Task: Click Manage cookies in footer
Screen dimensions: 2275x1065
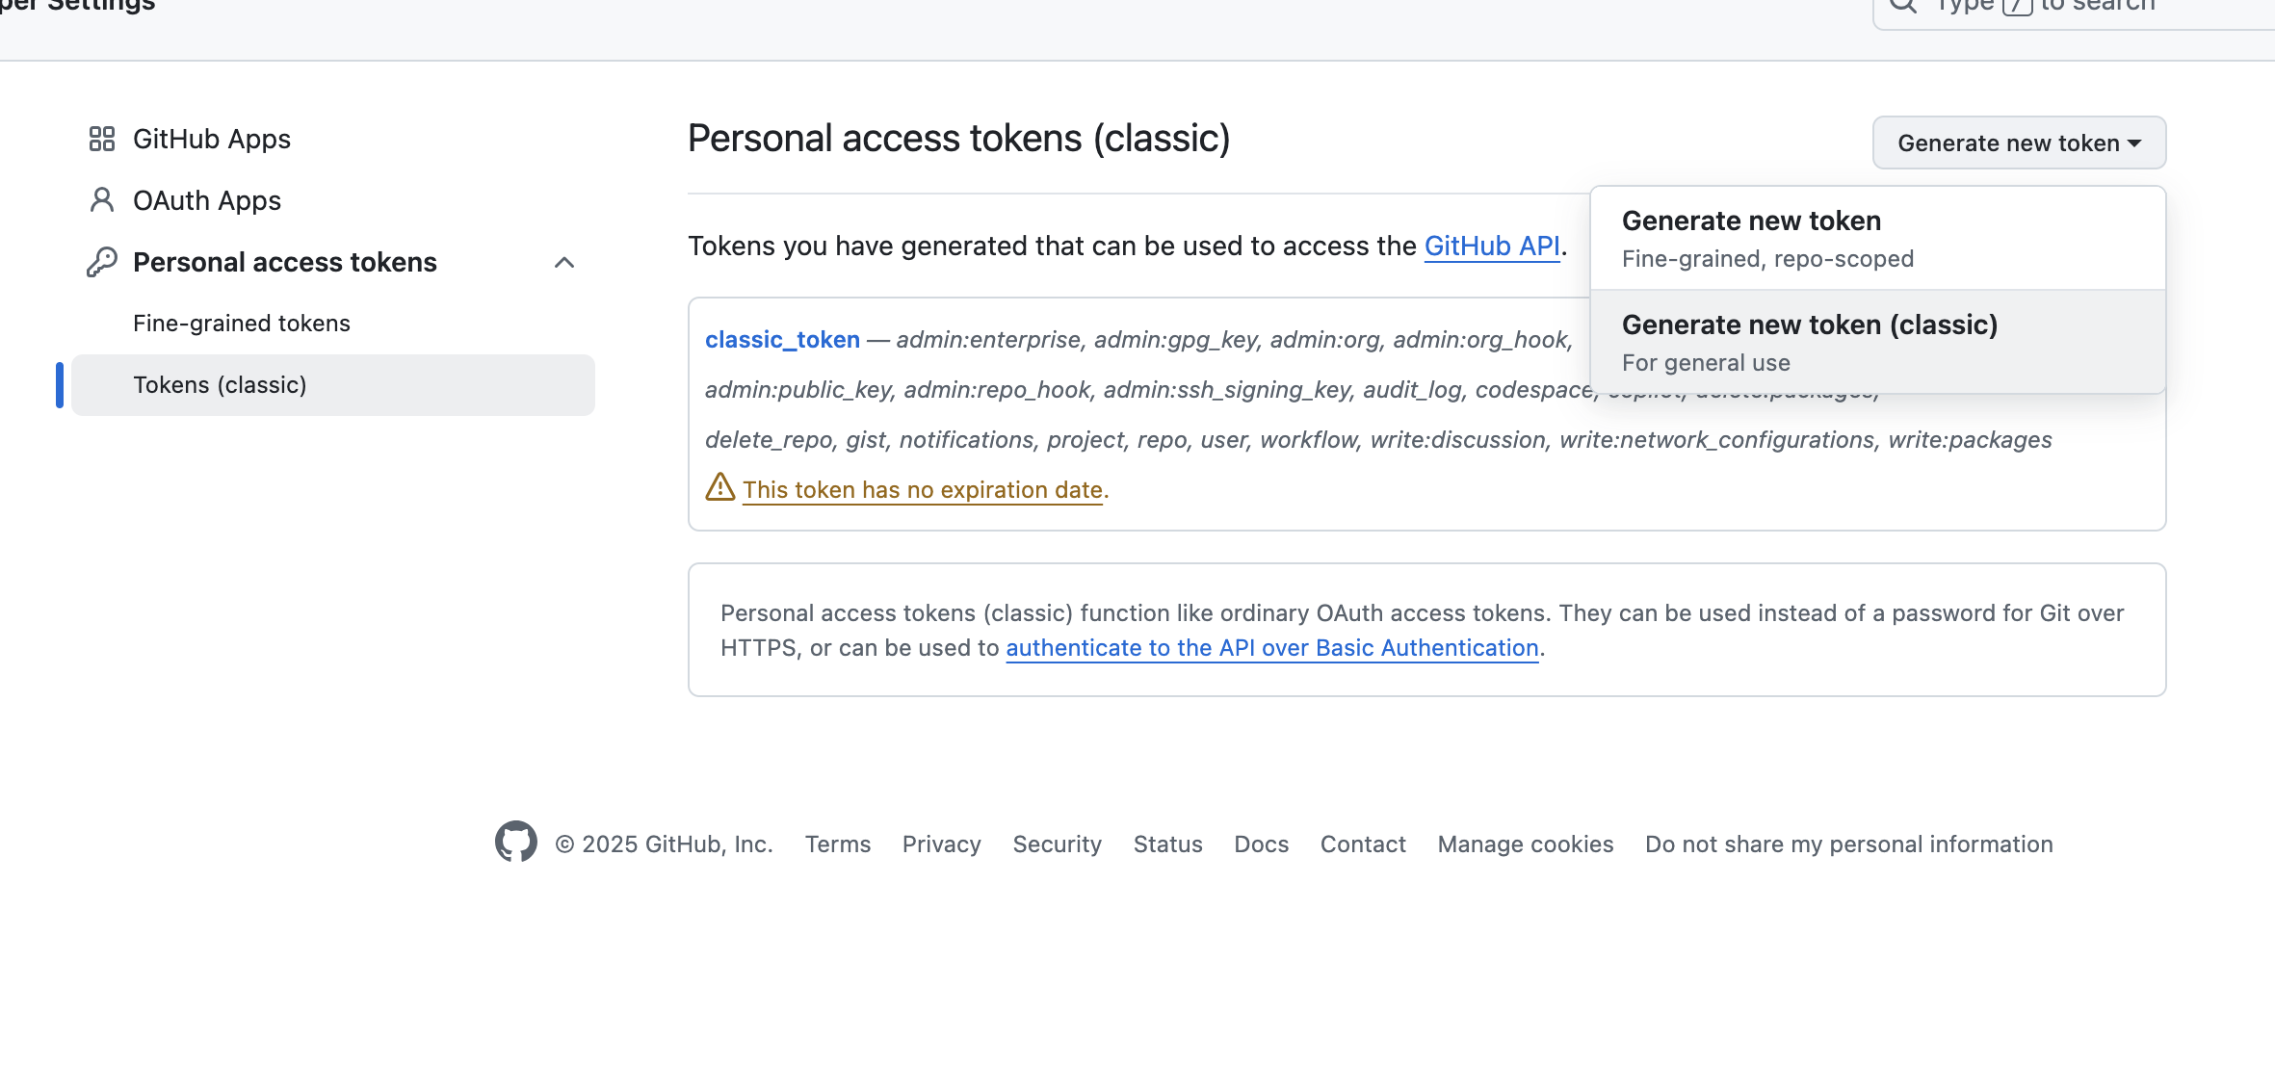Action: (1525, 844)
